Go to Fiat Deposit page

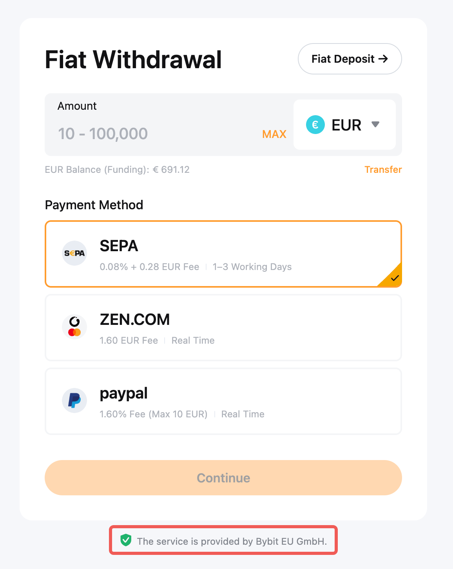[x=350, y=59]
